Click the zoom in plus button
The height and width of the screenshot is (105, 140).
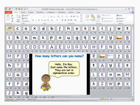[x=129, y=99]
